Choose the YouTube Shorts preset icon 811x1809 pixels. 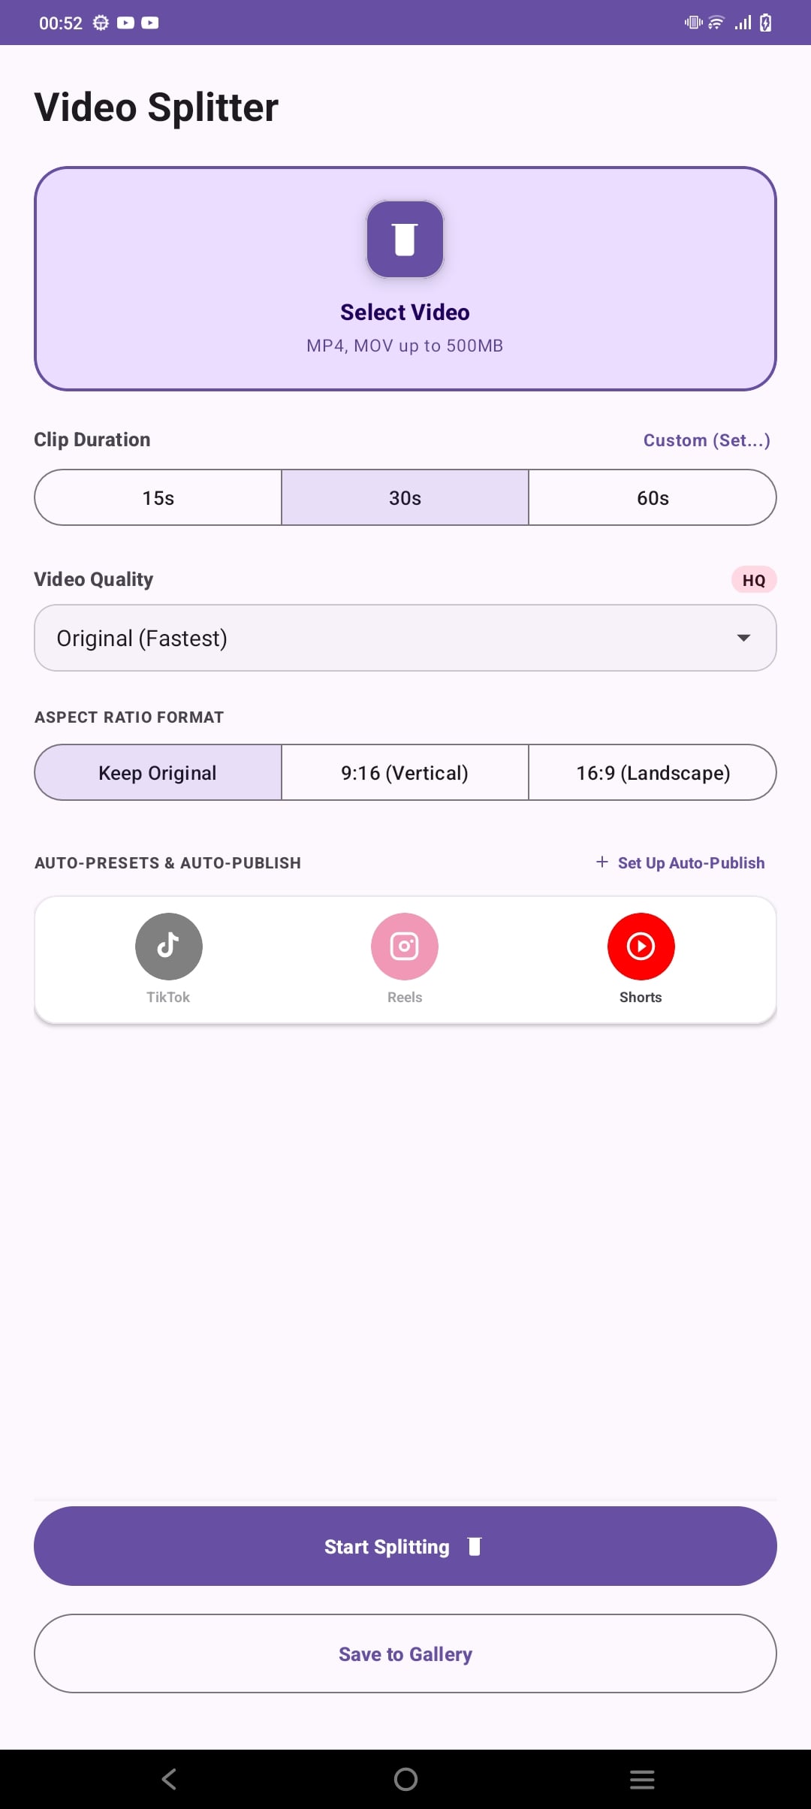(641, 946)
